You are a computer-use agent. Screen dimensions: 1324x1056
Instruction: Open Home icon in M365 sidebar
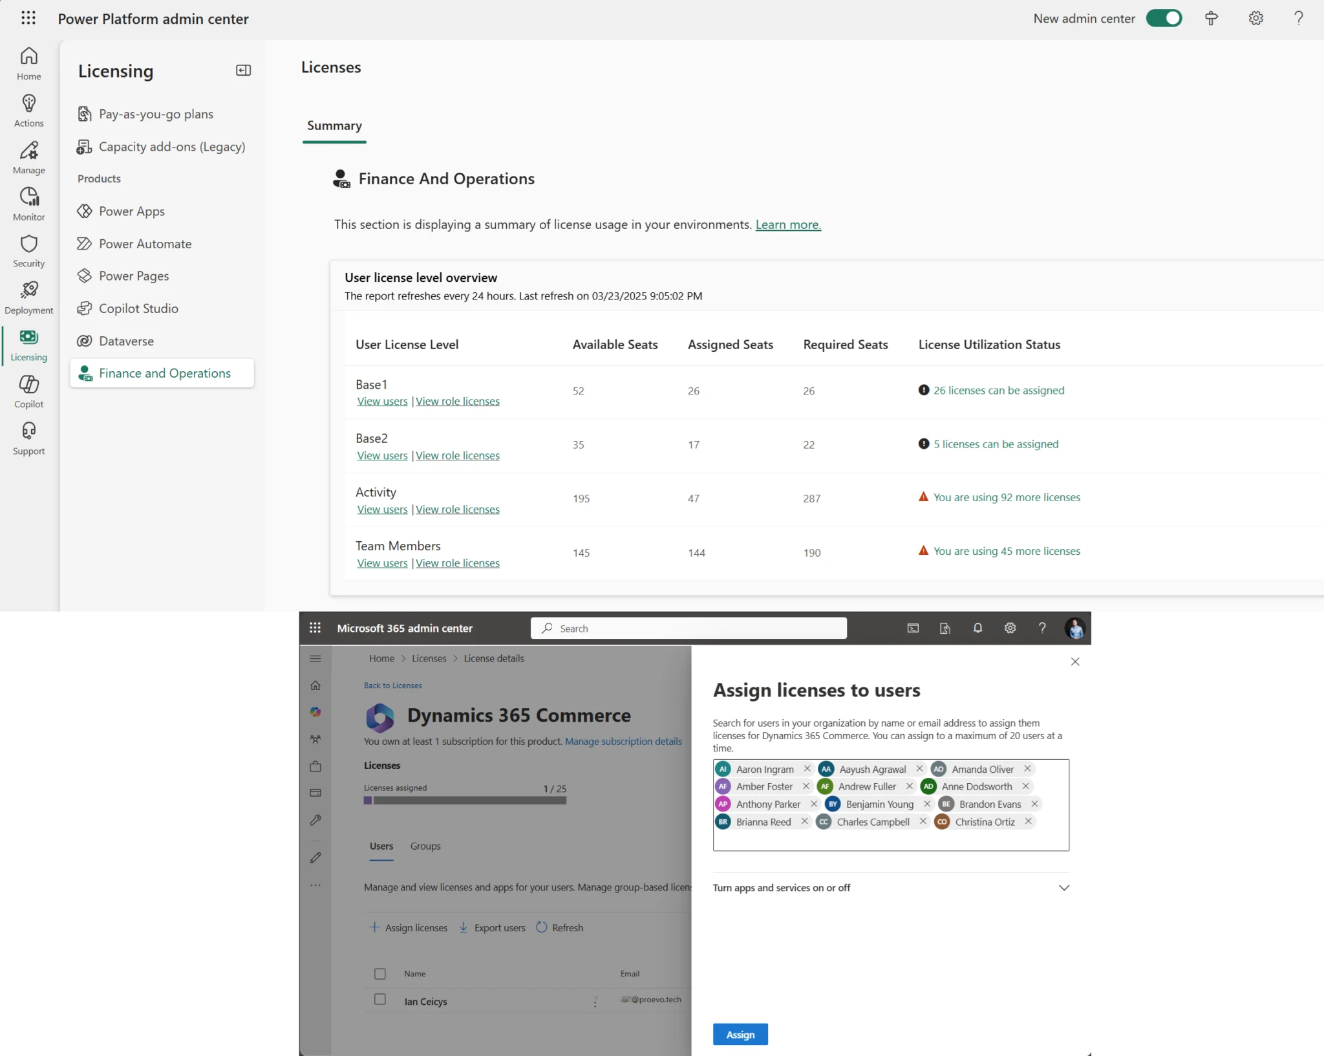tap(315, 685)
